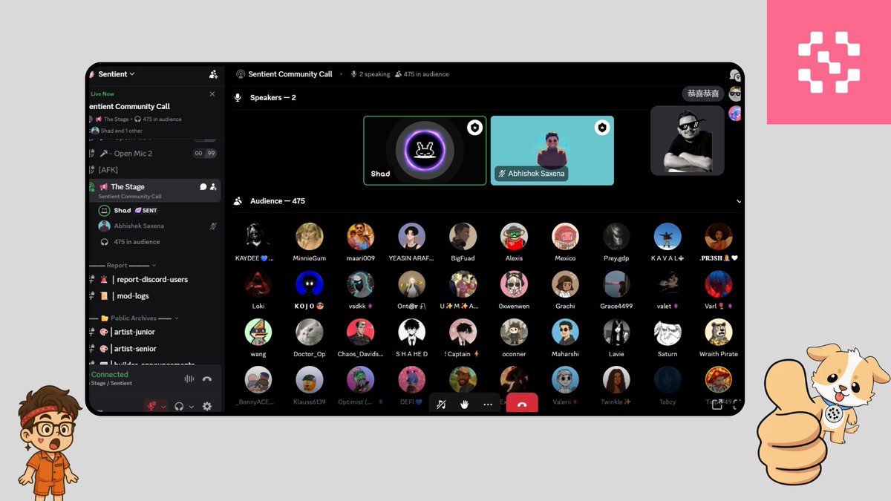891x501 pixels.
Task: Open Maharshi's audience avatar
Action: point(565,333)
